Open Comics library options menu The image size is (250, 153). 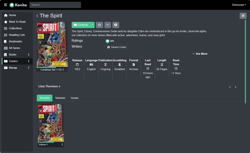pos(29,61)
